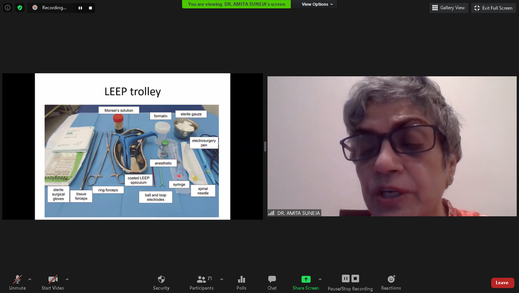Click the shared screen viewing banner
Screen dimensions: 519x293
237,4
